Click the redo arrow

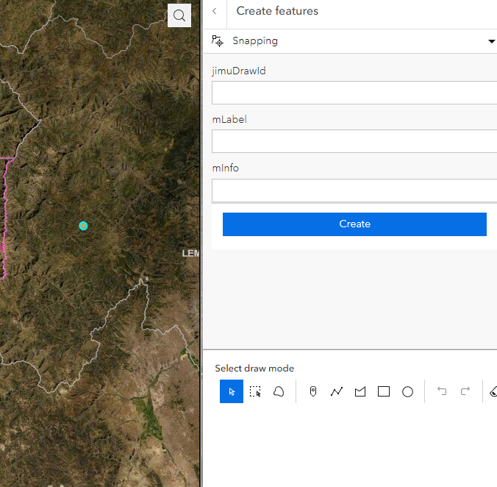coord(465,391)
